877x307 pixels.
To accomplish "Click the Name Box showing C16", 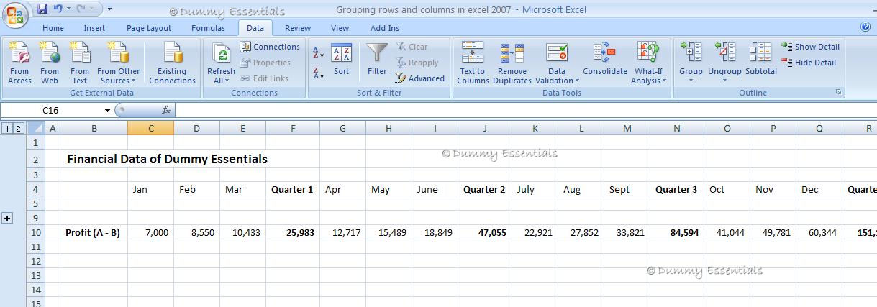I will point(51,110).
